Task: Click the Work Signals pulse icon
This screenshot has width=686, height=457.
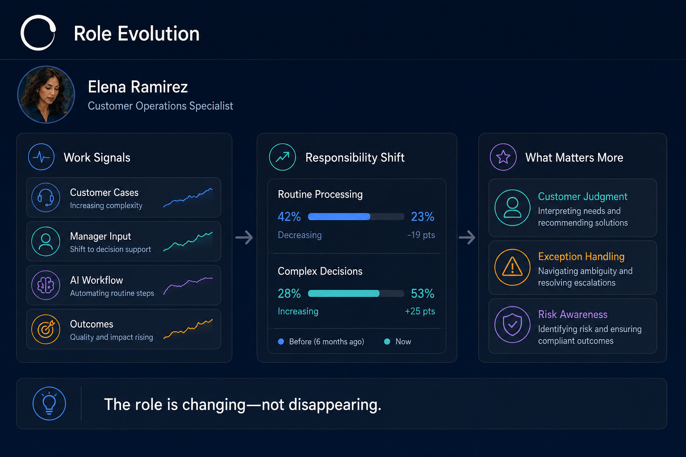Action: (42, 157)
